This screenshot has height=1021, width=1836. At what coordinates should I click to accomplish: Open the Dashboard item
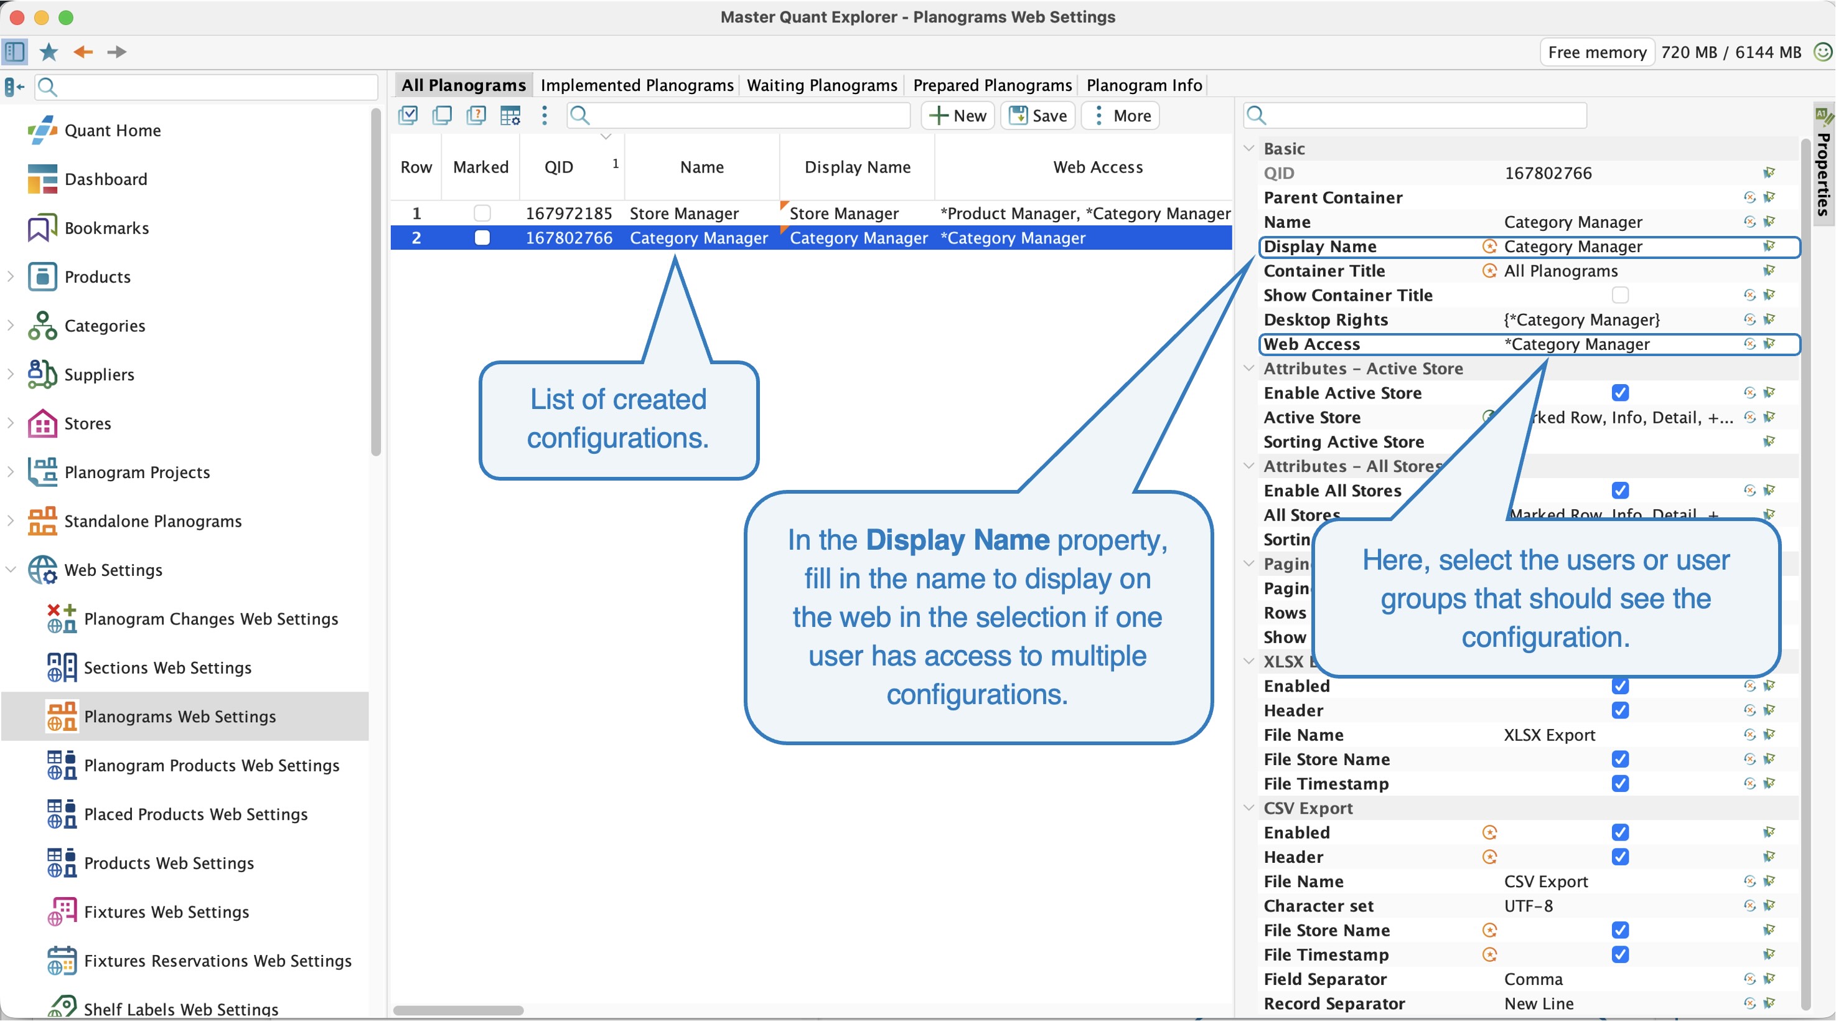pyautogui.click(x=105, y=179)
